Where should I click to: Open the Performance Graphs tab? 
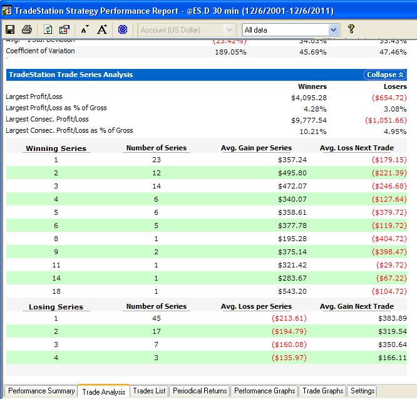265,391
